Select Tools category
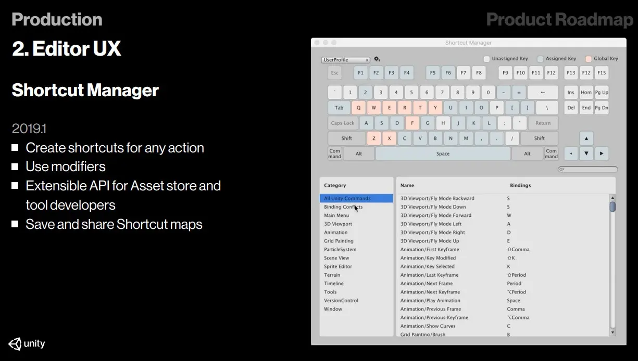 (356, 292)
